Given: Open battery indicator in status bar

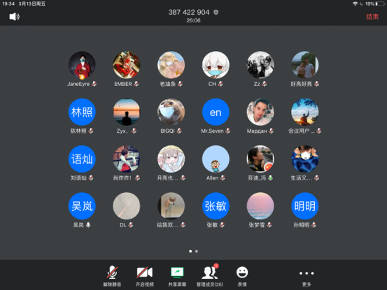Looking at the screenshot, I should [380, 3].
